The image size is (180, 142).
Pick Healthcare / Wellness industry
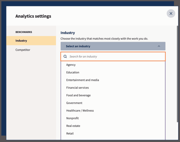pos(80,111)
